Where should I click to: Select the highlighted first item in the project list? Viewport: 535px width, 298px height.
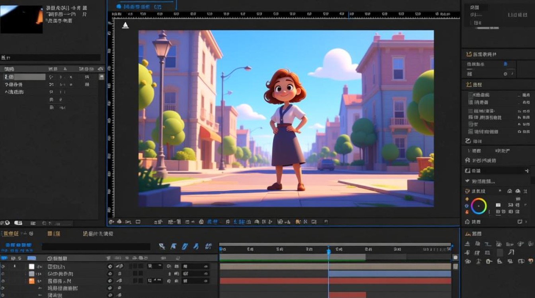point(24,77)
